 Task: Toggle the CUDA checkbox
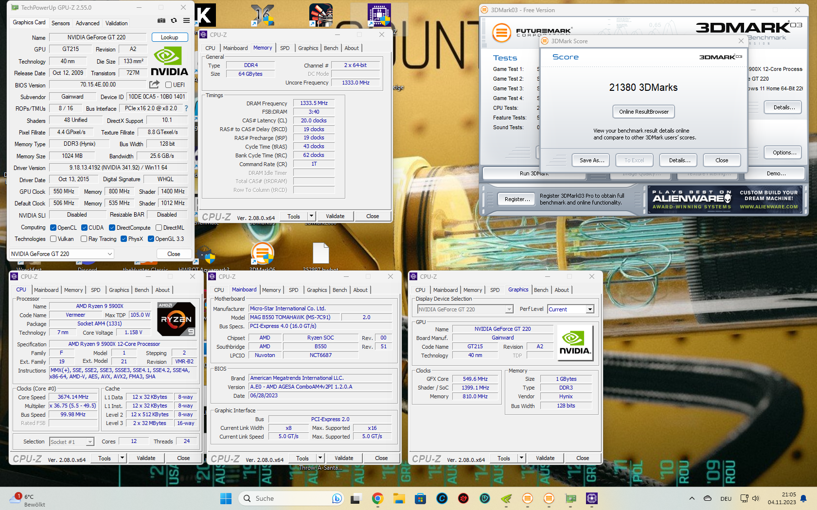84,227
